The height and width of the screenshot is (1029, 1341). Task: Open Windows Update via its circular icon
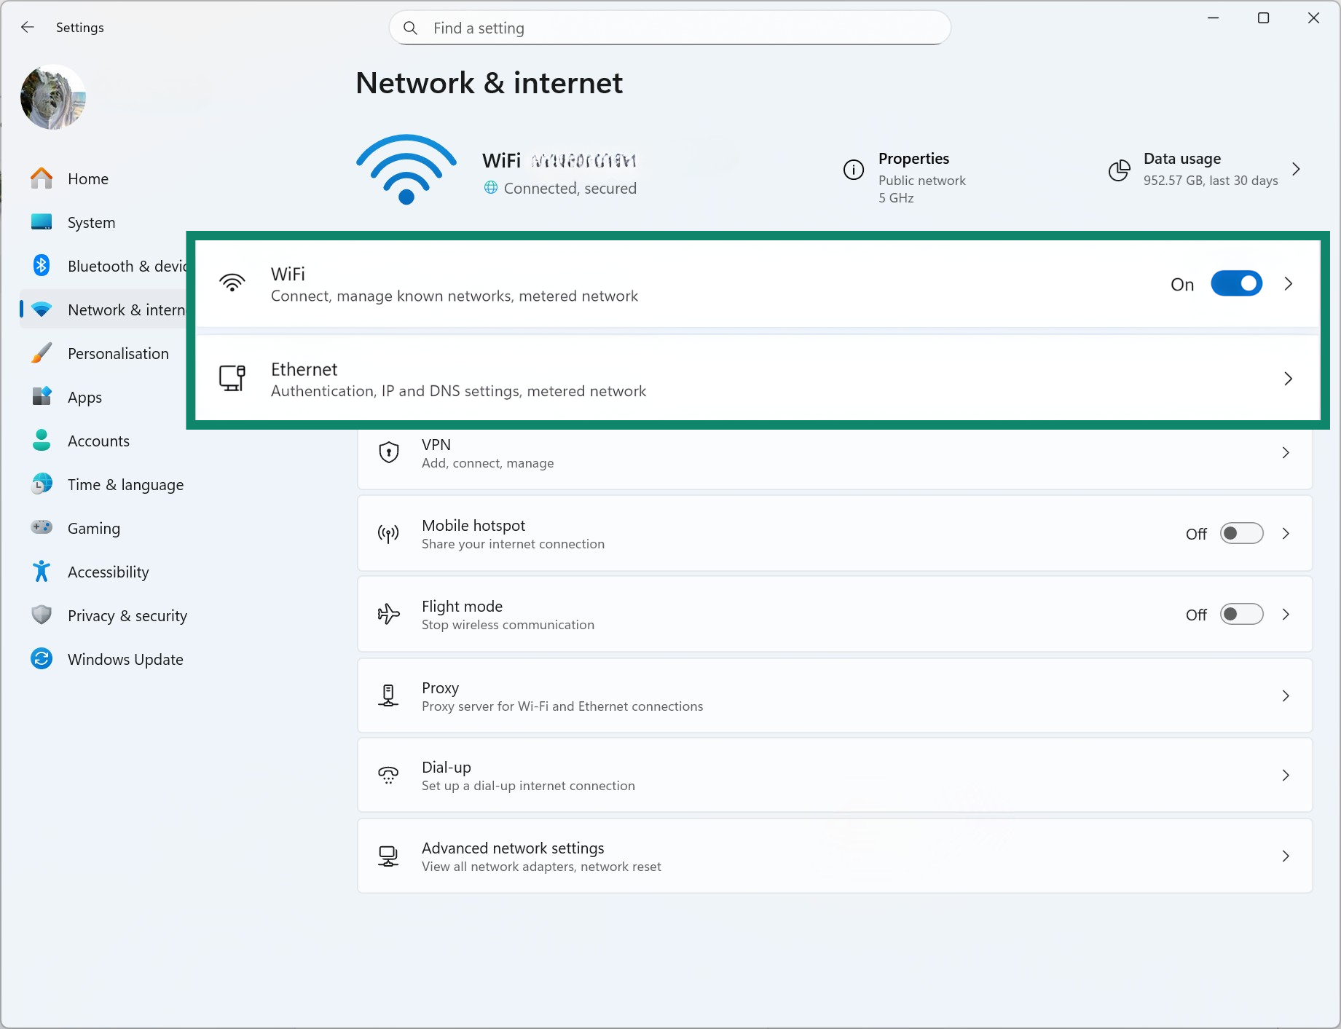42,658
